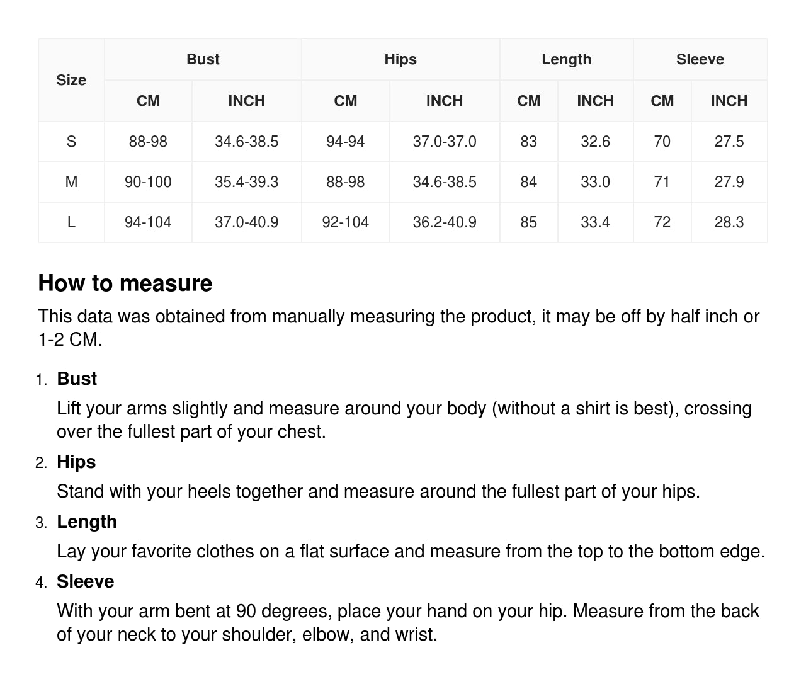Click the 90-100 bust CM cell

click(148, 182)
